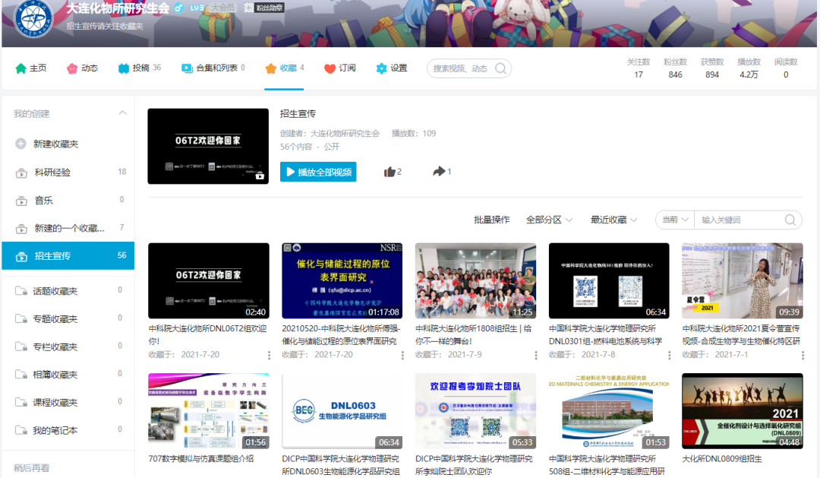Screen dimensions: 820x478
Task: Open the 合集和列表 tab
Action: point(213,68)
